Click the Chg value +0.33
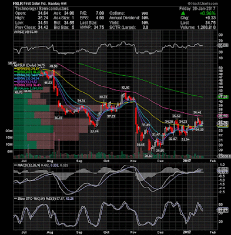The width and height of the screenshot is (231, 235). (210, 18)
